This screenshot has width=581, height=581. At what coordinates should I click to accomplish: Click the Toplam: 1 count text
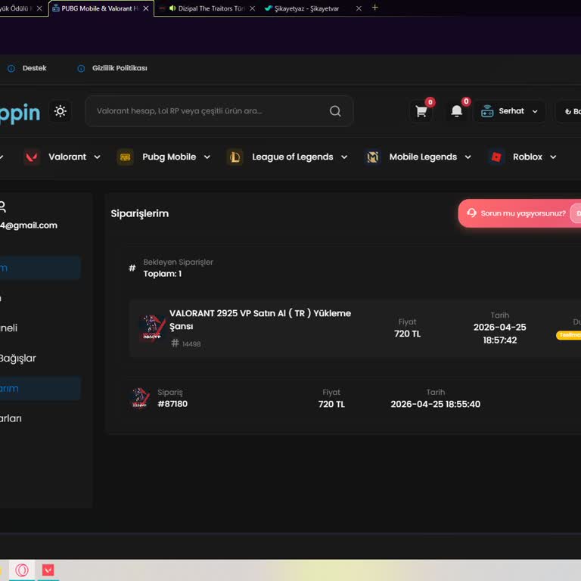tap(163, 273)
